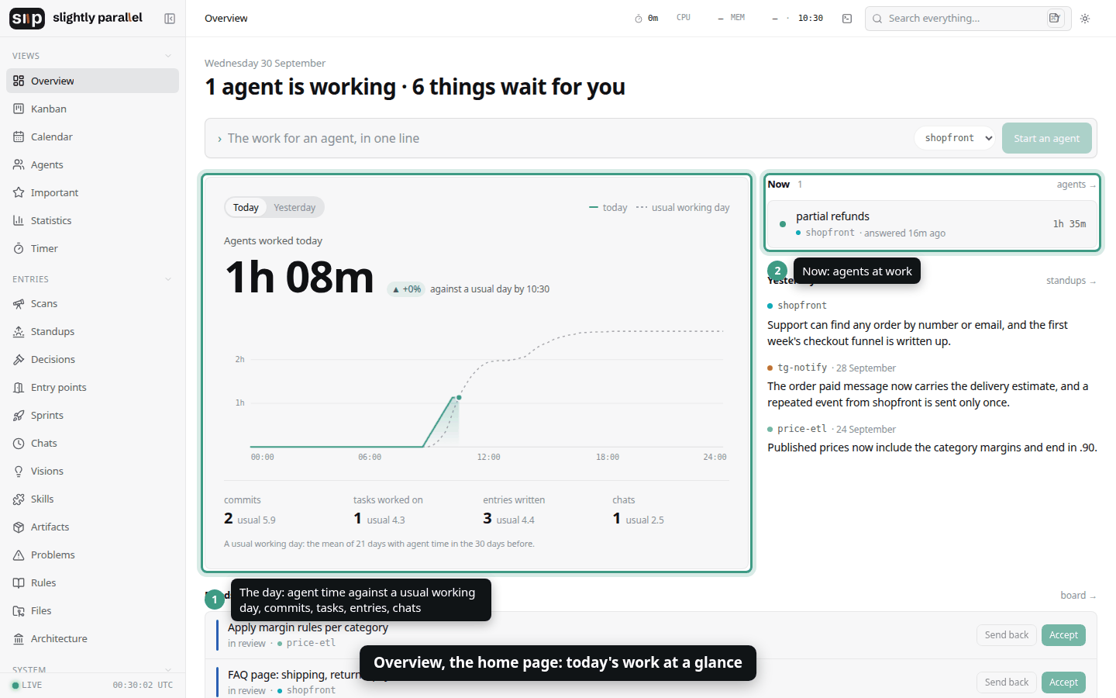The image size is (1116, 698).
Task: Collapse the VIEWS sidebar section
Action: point(168,56)
